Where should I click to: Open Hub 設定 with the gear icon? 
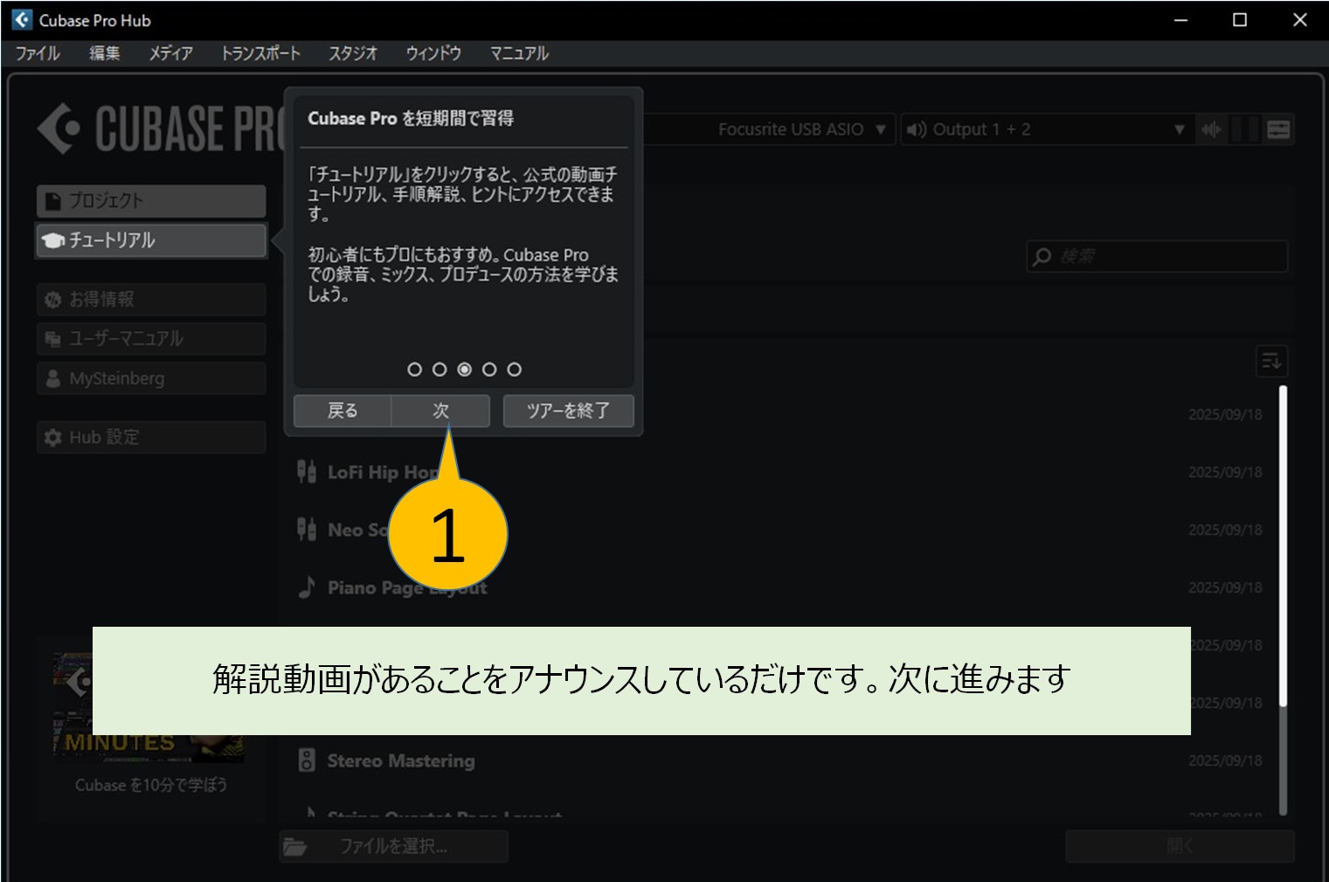pos(51,437)
